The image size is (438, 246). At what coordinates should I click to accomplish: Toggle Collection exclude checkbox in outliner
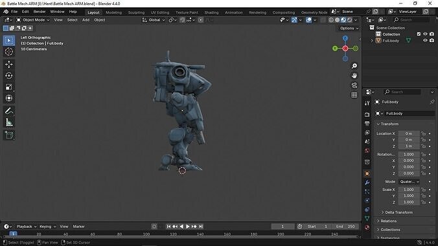419,34
